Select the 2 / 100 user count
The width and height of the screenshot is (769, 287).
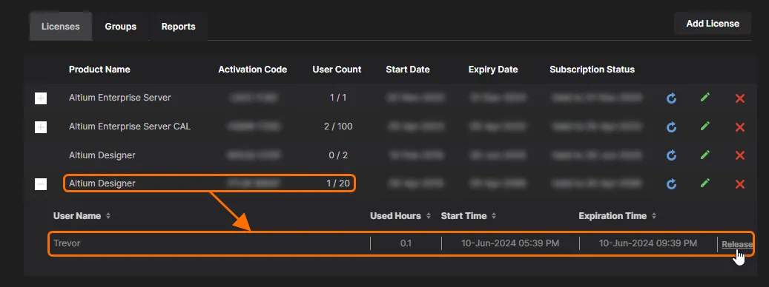pos(338,126)
